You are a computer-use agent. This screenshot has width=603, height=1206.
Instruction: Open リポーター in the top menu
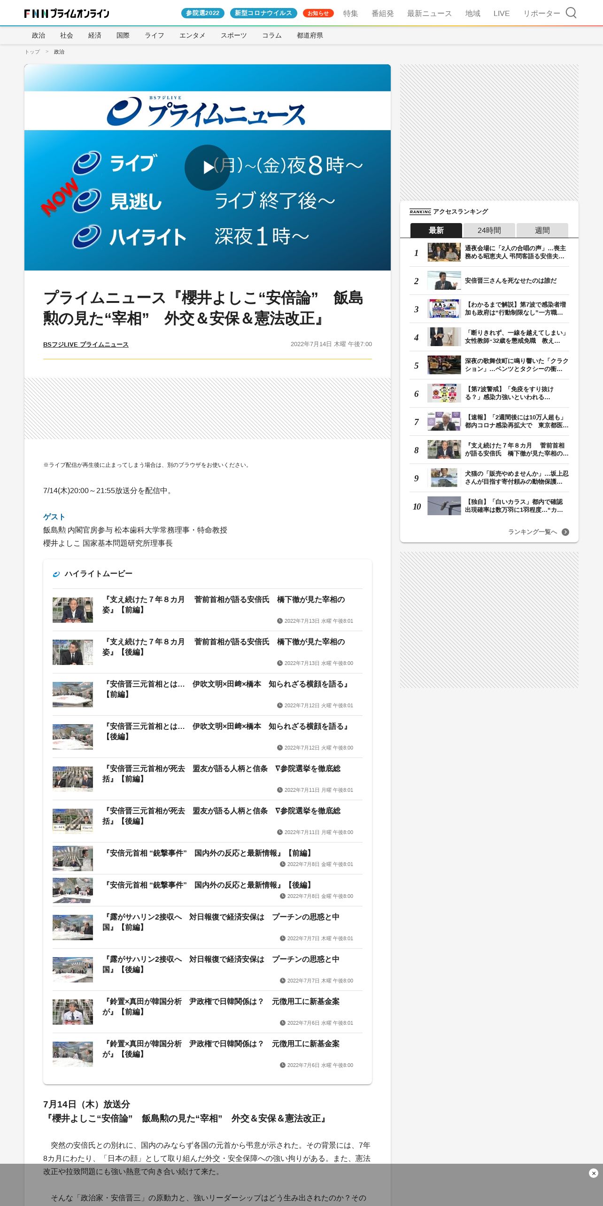541,14
